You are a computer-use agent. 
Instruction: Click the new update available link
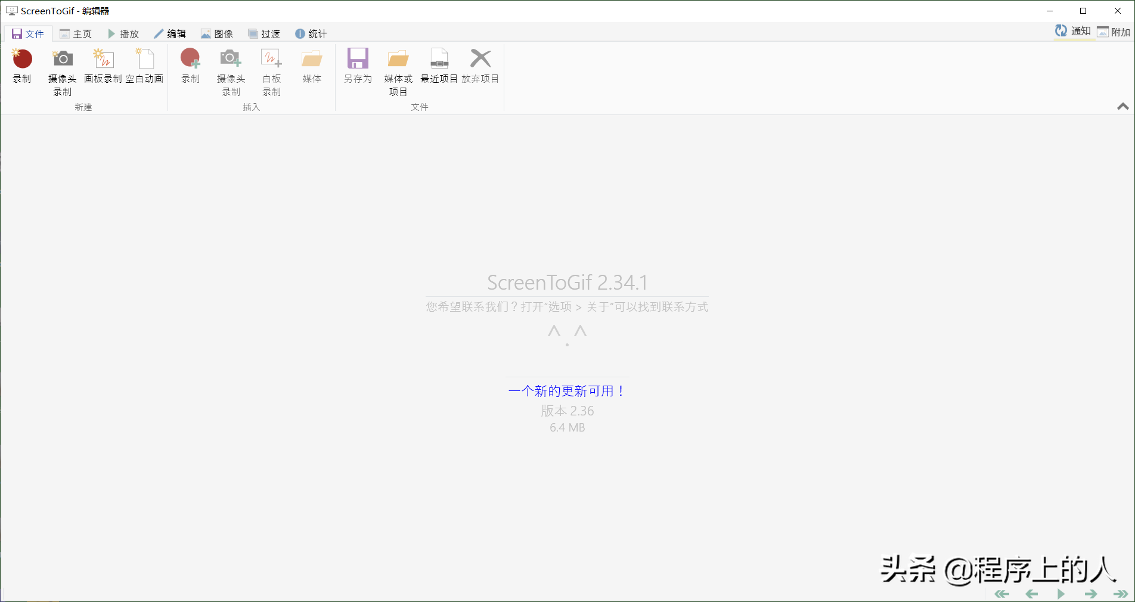(x=567, y=391)
